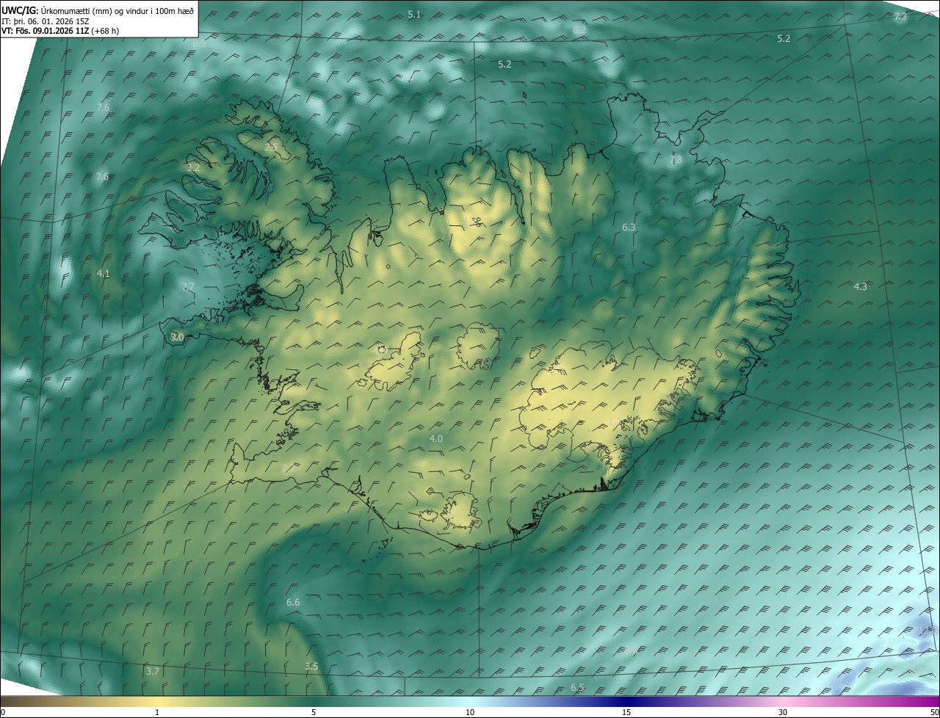Viewport: 940px width, 718px height.
Task: Select the "IT: þri. 06. 01. 2026 15Z" line
Action: (x=45, y=21)
